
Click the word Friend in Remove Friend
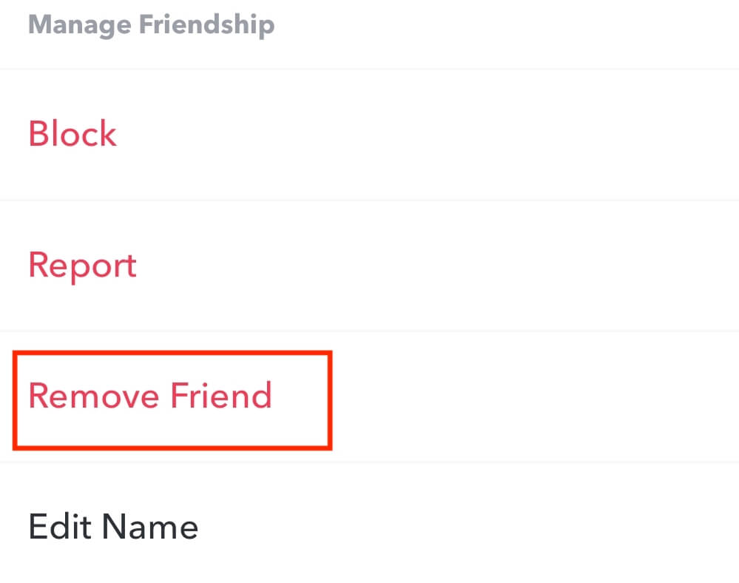click(221, 395)
